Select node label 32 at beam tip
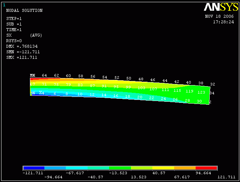Screen dimensions: 240x182 point(212,84)
